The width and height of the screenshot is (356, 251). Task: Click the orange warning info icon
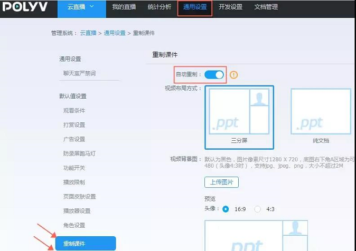234,75
